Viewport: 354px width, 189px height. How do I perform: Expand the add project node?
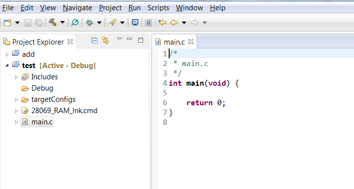click(7, 54)
